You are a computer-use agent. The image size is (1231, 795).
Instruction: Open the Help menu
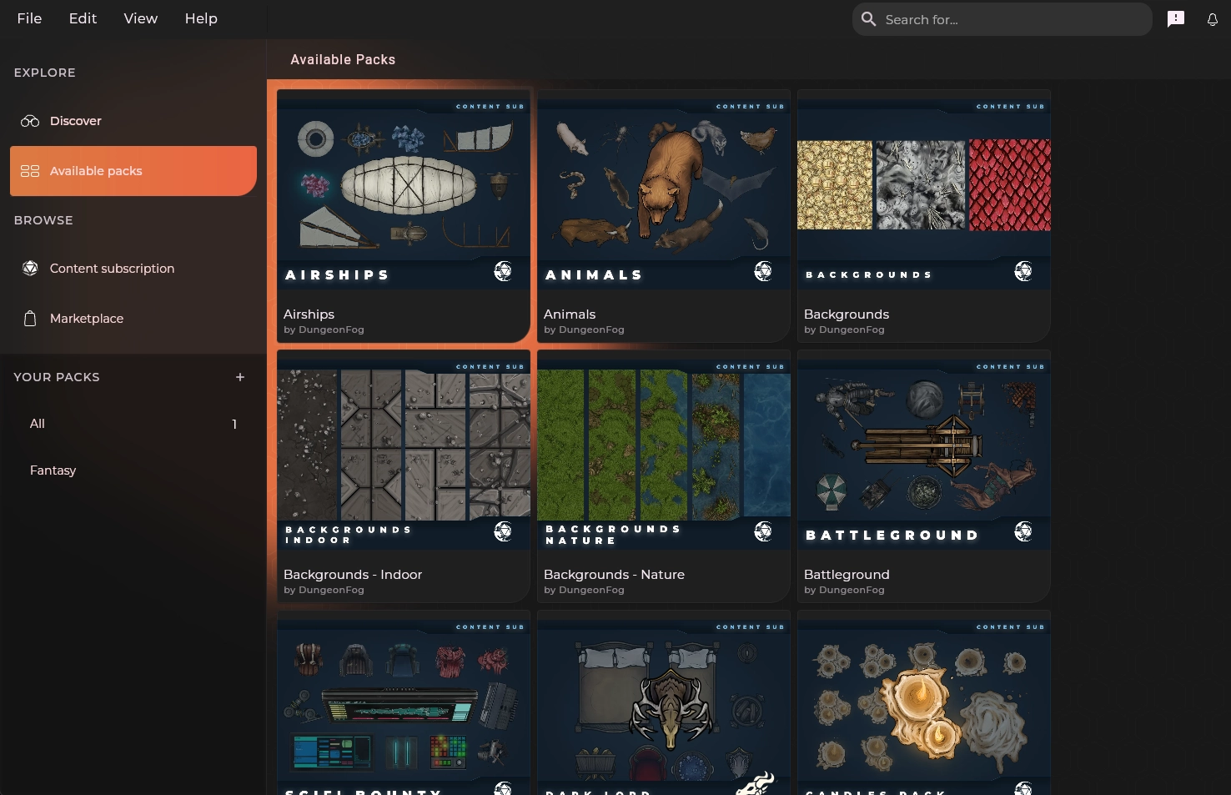201,18
